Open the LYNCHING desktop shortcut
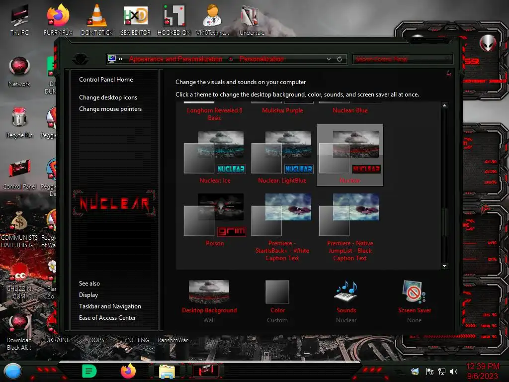 [x=135, y=340]
